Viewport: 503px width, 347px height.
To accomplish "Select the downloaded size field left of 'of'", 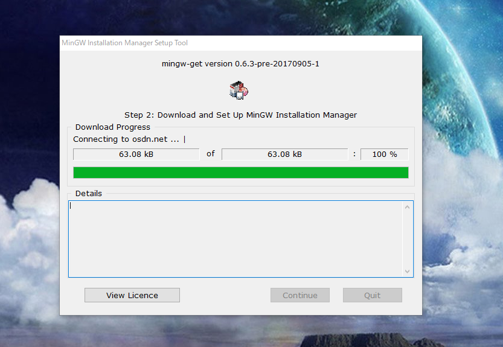I will pos(136,154).
